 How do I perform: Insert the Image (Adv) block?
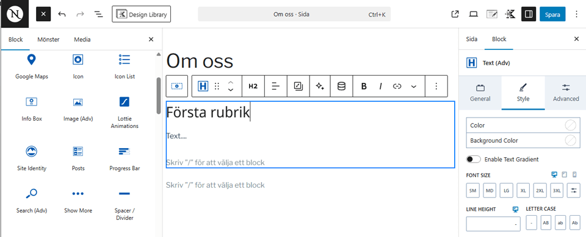(78, 108)
